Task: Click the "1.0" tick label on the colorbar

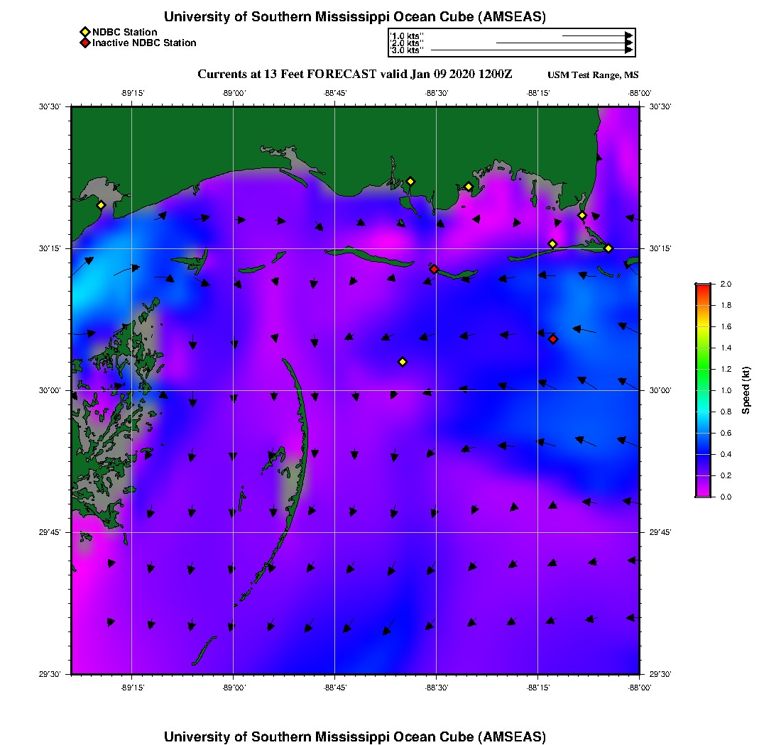Action: (x=726, y=390)
